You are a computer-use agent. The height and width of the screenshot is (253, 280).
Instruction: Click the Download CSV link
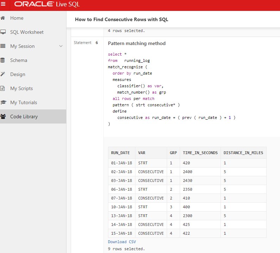coord(122,242)
